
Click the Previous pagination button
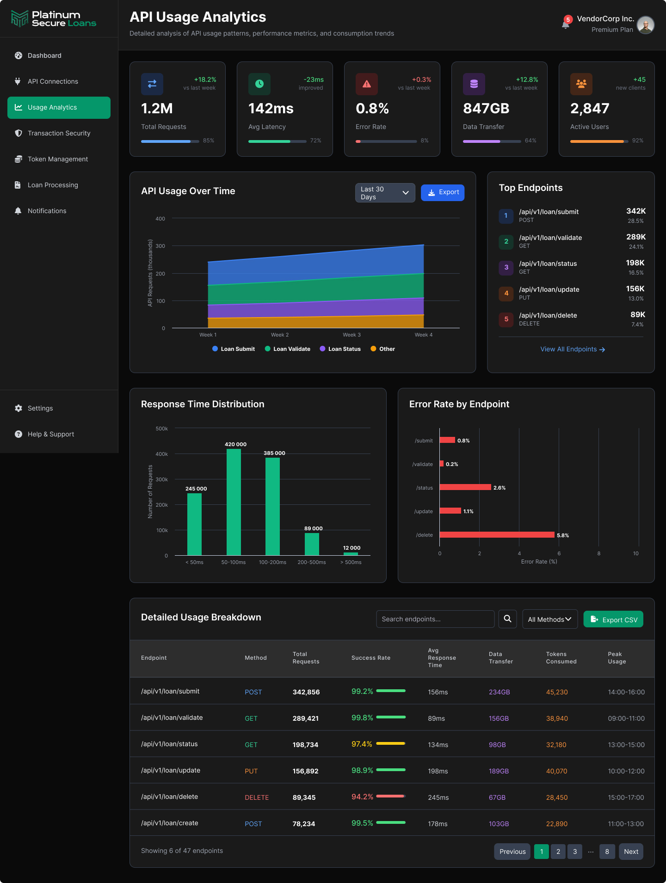(512, 852)
